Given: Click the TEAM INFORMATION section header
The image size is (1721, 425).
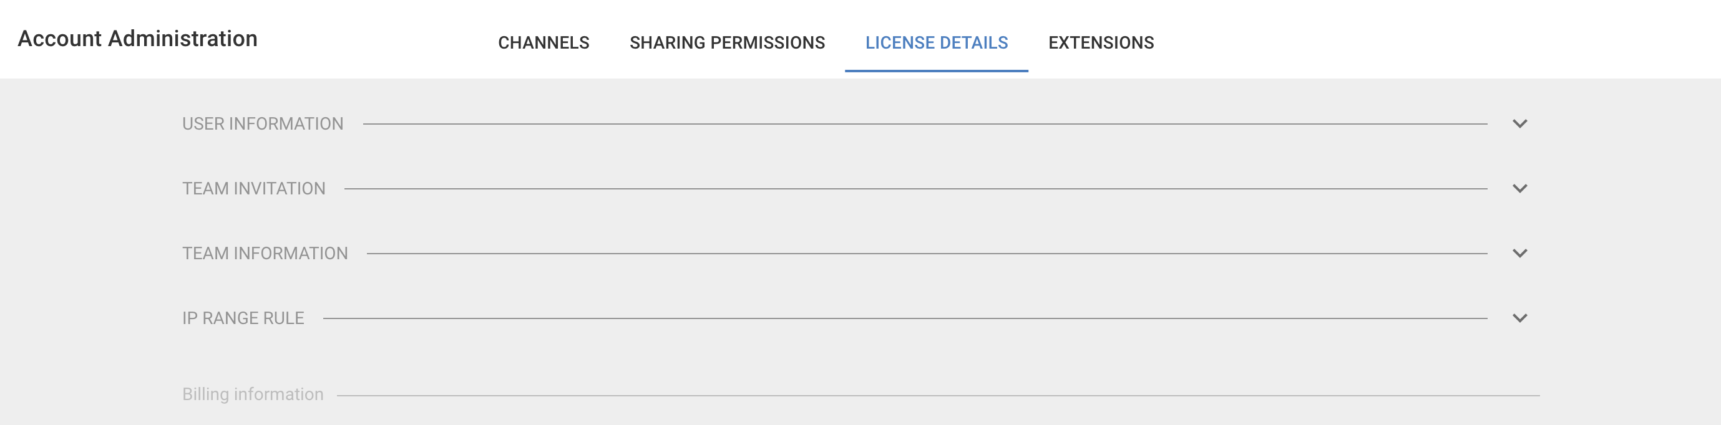Looking at the screenshot, I should click(265, 253).
